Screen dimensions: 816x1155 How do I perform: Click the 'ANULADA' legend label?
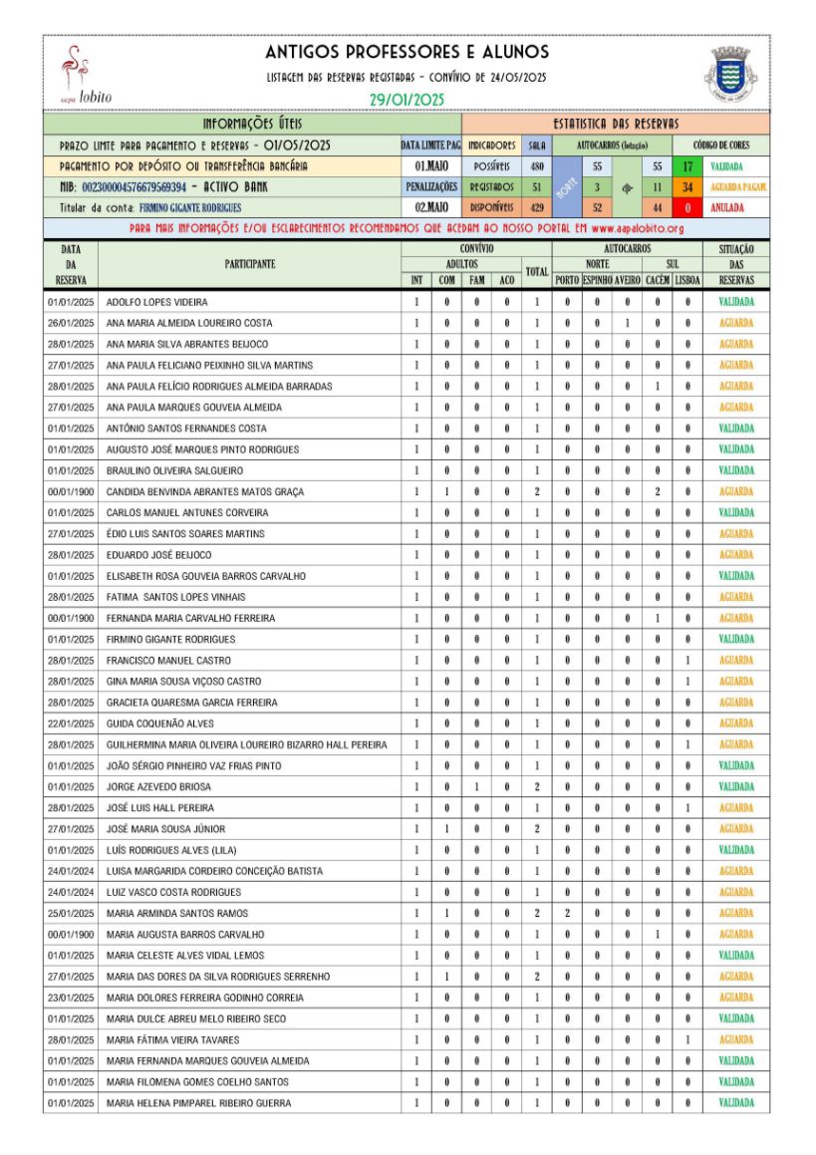pos(727,207)
